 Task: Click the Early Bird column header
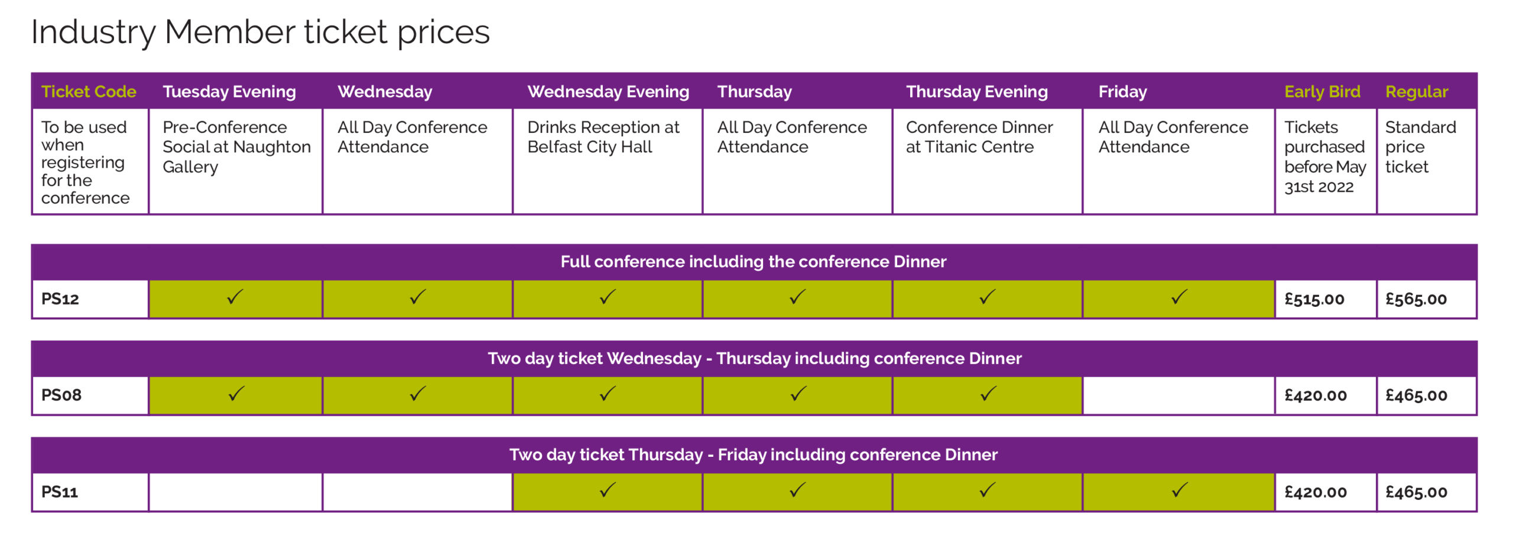1322,91
